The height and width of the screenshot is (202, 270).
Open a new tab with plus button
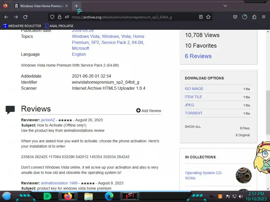click(76, 6)
